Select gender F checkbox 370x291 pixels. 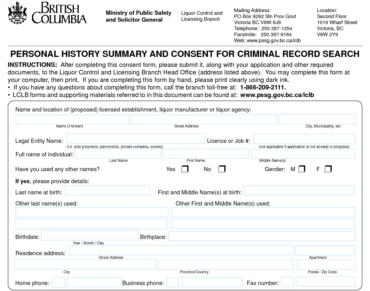tap(328, 169)
